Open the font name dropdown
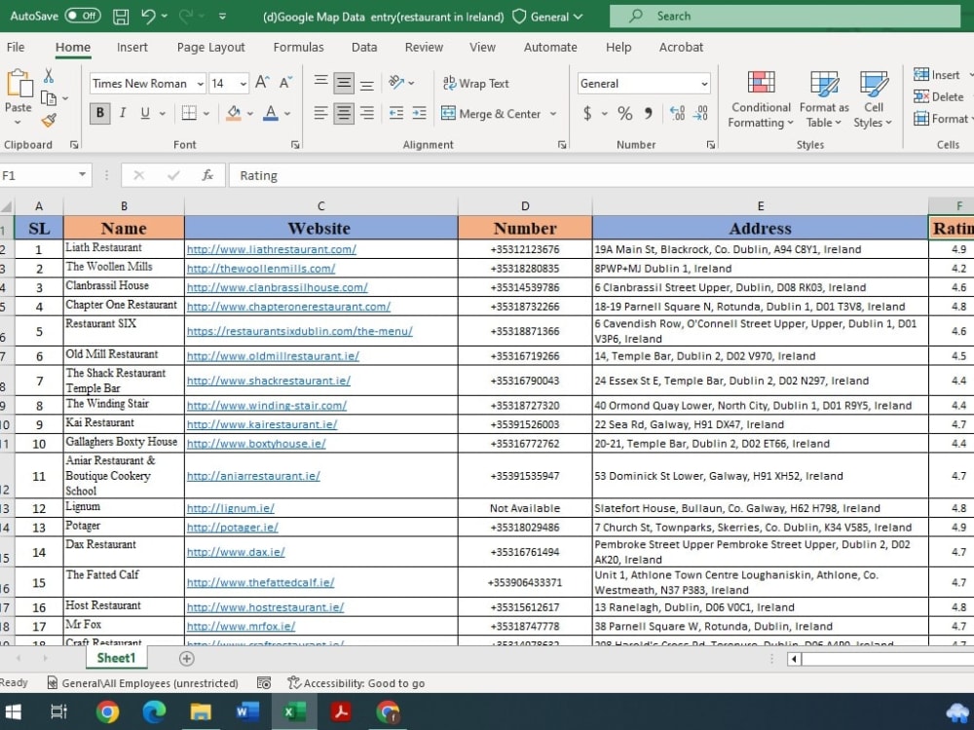Image resolution: width=974 pixels, height=730 pixels. [200, 84]
